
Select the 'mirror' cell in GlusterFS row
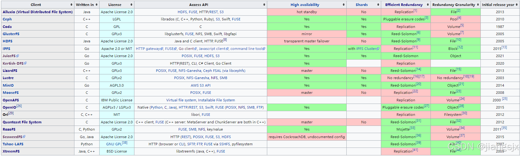tap(307, 34)
